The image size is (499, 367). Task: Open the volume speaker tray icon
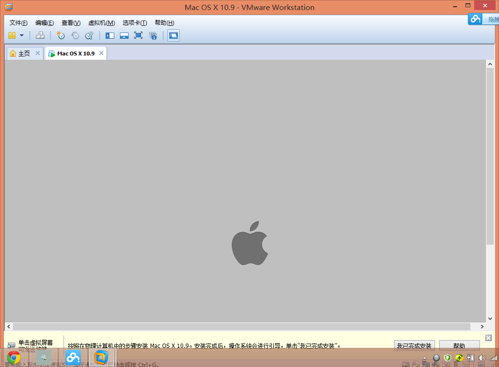(x=482, y=358)
